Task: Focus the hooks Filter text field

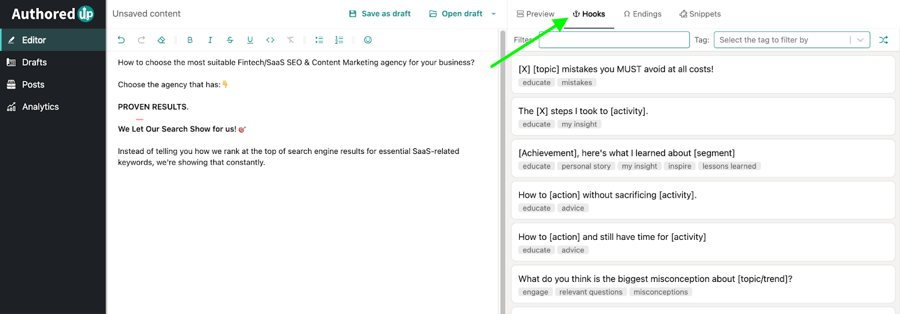Action: click(x=614, y=40)
